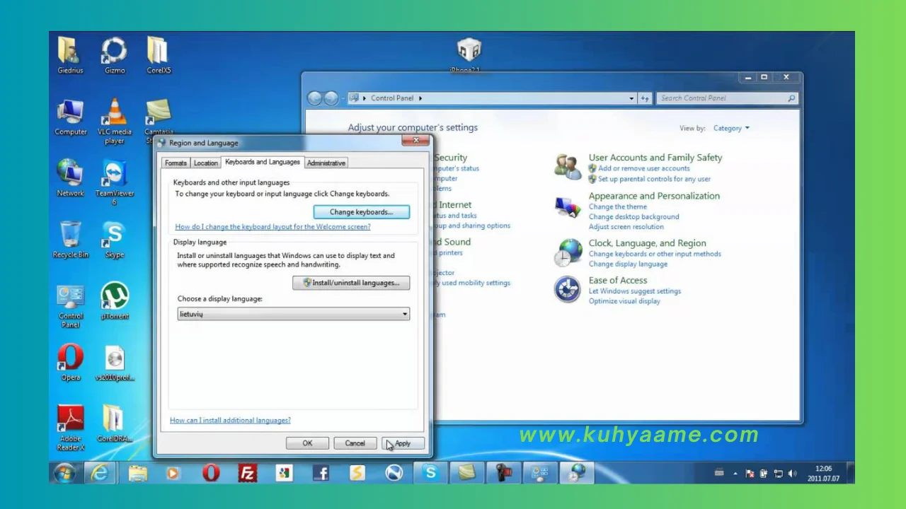906x509 pixels.
Task: Open the Gizmo desktop icon
Action: click(x=114, y=54)
